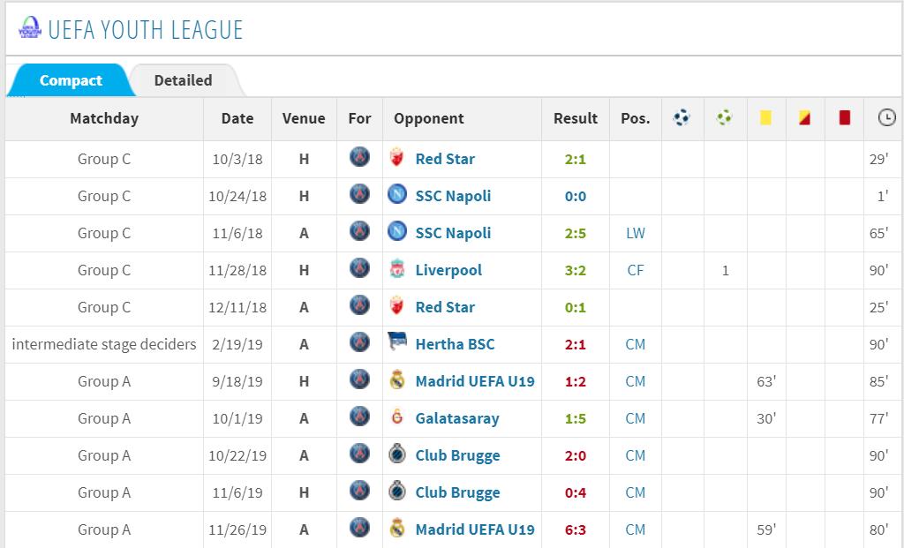The width and height of the screenshot is (904, 548).
Task: Click the Liverpool club crest icon
Action: tap(397, 270)
